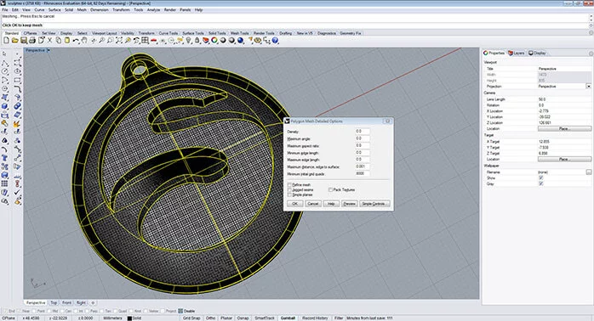Click the gray Shaded viewport sphere icon
594x321 pixels.
coord(223,41)
